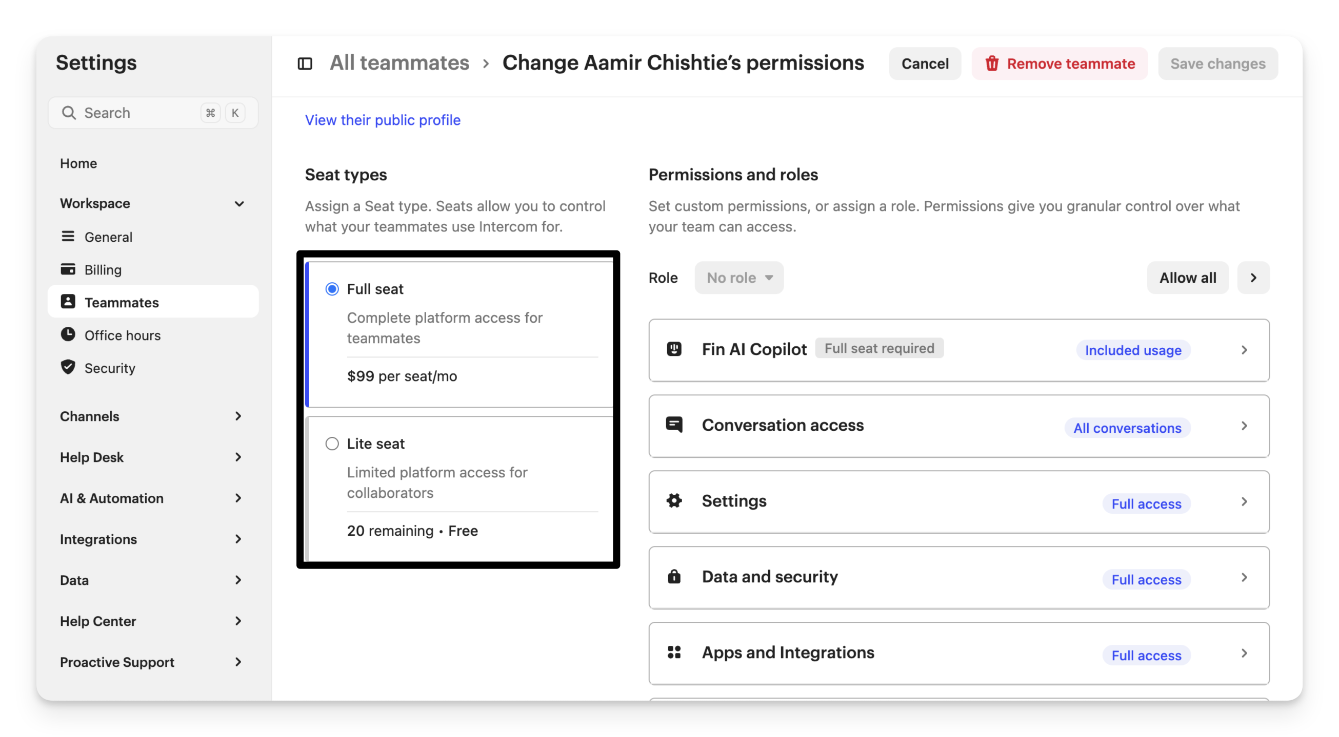The image size is (1339, 737).
Task: Open Teammates settings
Action: (153, 302)
